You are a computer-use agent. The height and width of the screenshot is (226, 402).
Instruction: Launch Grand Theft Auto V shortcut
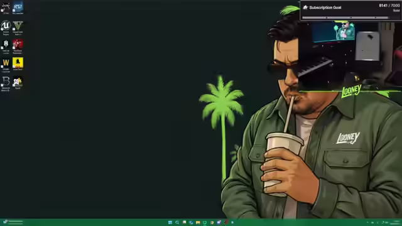(x=18, y=27)
